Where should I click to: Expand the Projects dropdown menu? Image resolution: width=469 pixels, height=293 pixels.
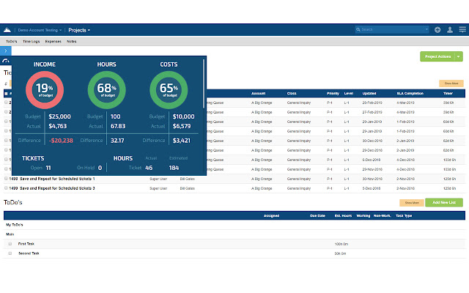[79, 30]
